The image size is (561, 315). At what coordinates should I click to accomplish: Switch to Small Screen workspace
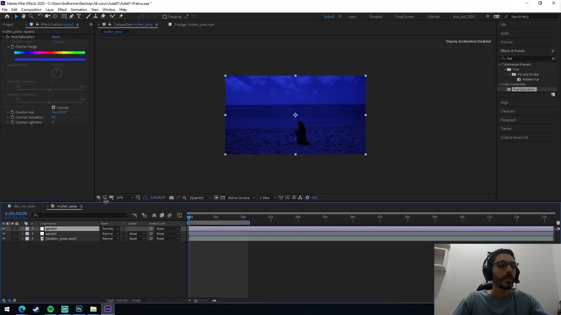click(x=405, y=17)
